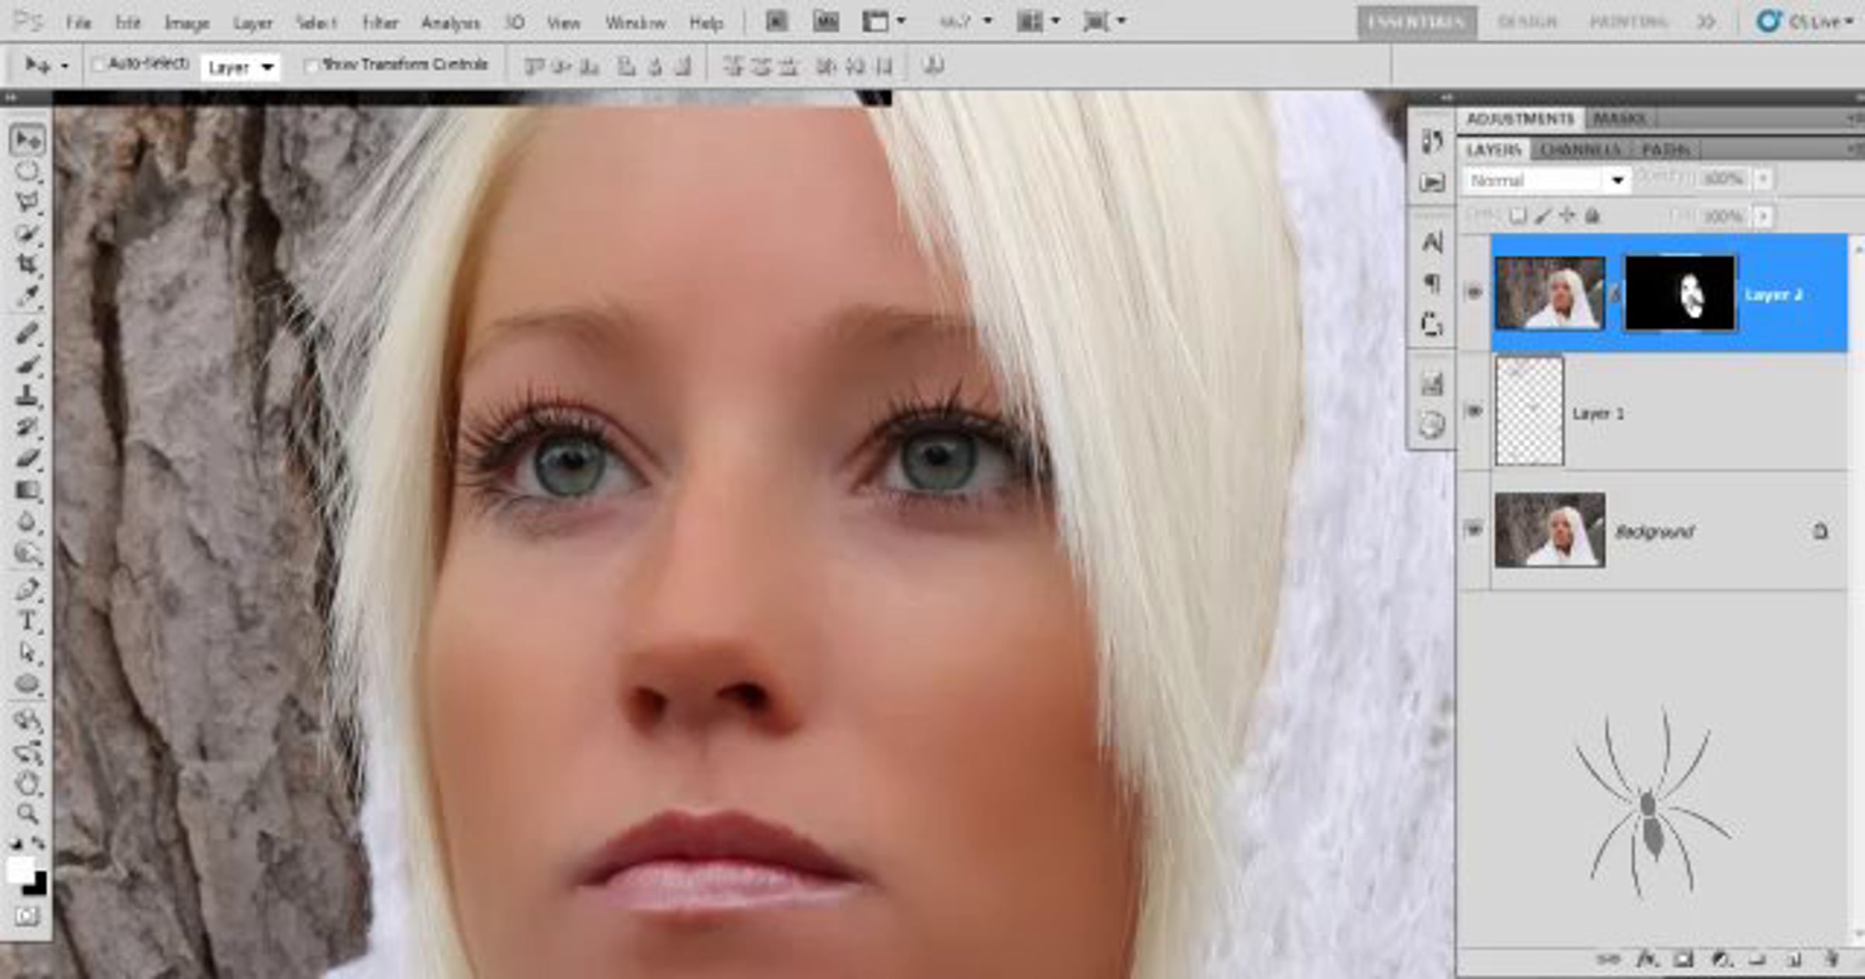Open the Fill slider arrow
The image size is (1865, 979).
[x=1763, y=216]
